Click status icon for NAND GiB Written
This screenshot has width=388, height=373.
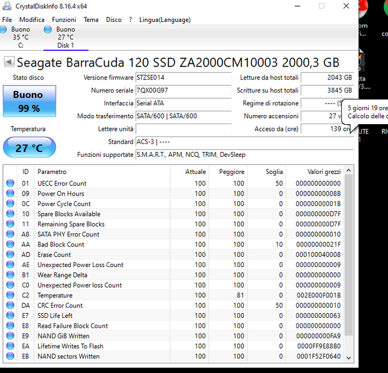tap(10, 335)
